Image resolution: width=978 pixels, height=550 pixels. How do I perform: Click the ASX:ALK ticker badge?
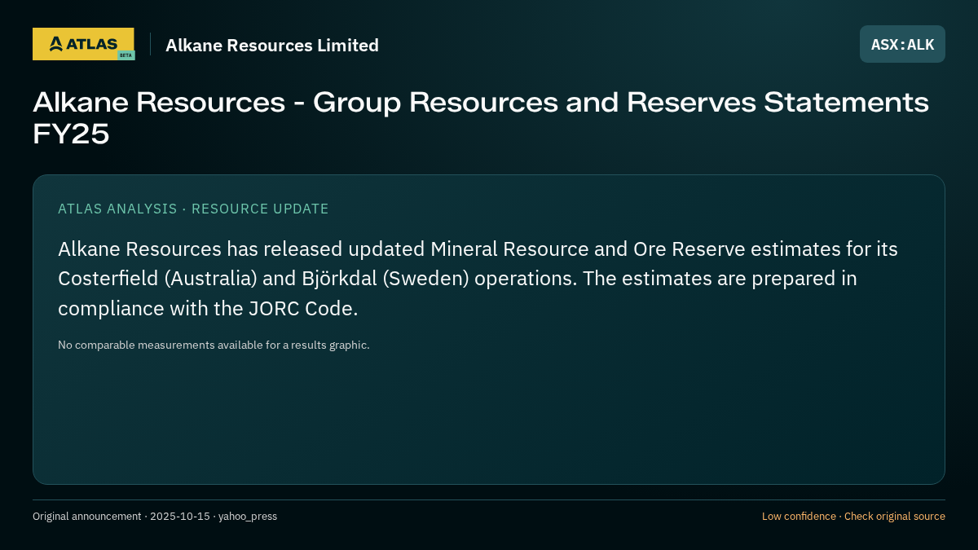(x=902, y=44)
